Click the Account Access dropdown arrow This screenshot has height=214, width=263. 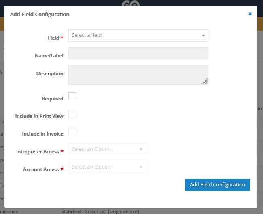pyautogui.click(x=141, y=167)
